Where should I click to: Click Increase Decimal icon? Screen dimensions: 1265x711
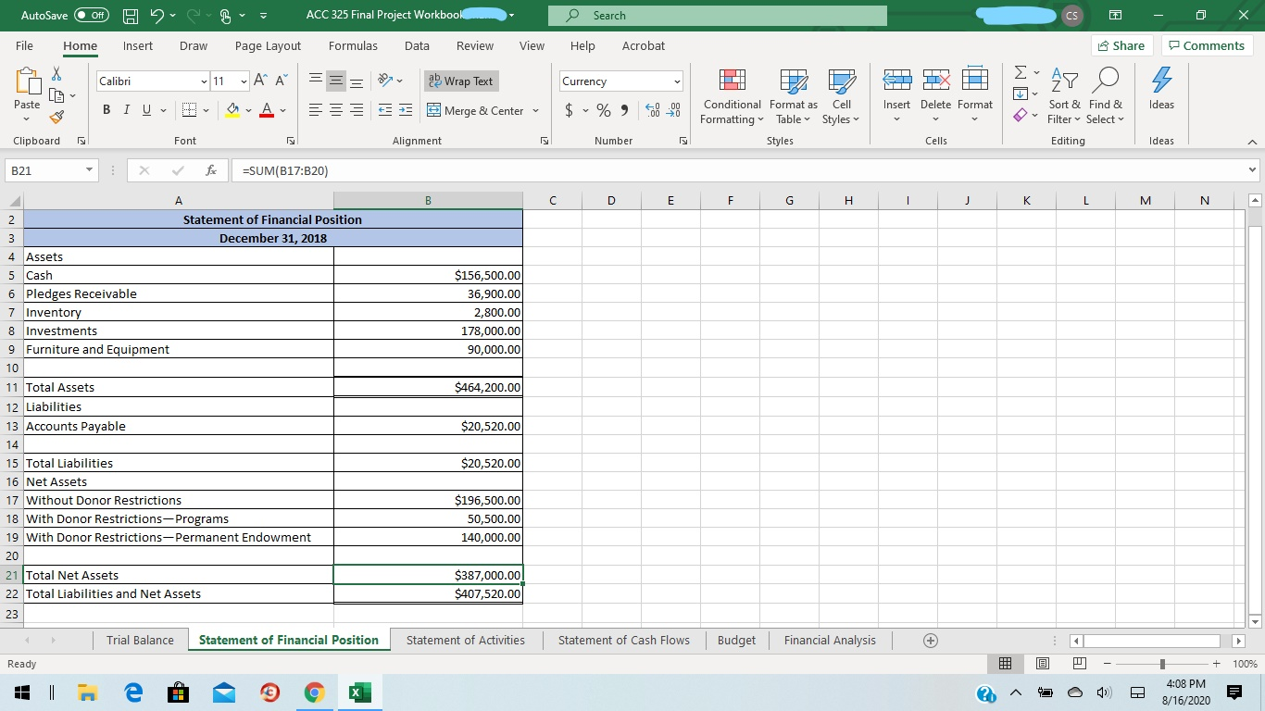[651, 111]
